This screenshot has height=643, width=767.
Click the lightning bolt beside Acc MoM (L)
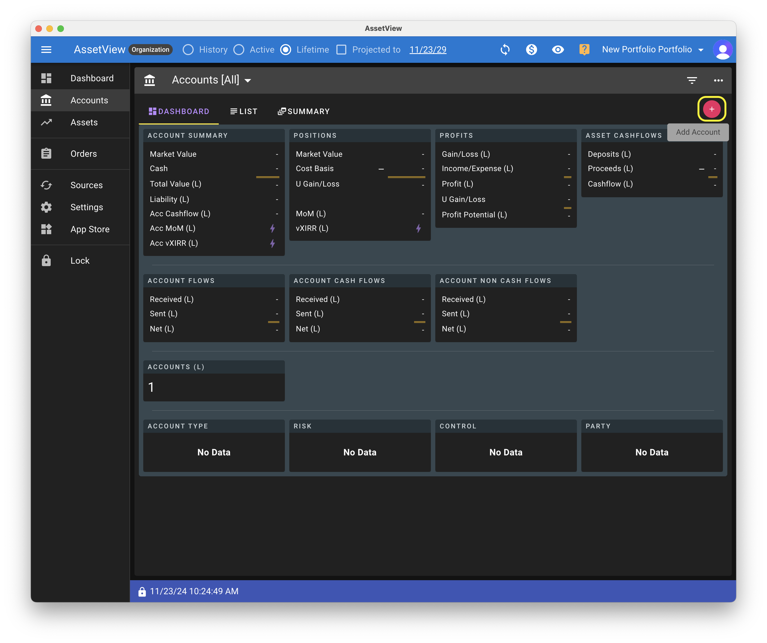click(x=272, y=229)
